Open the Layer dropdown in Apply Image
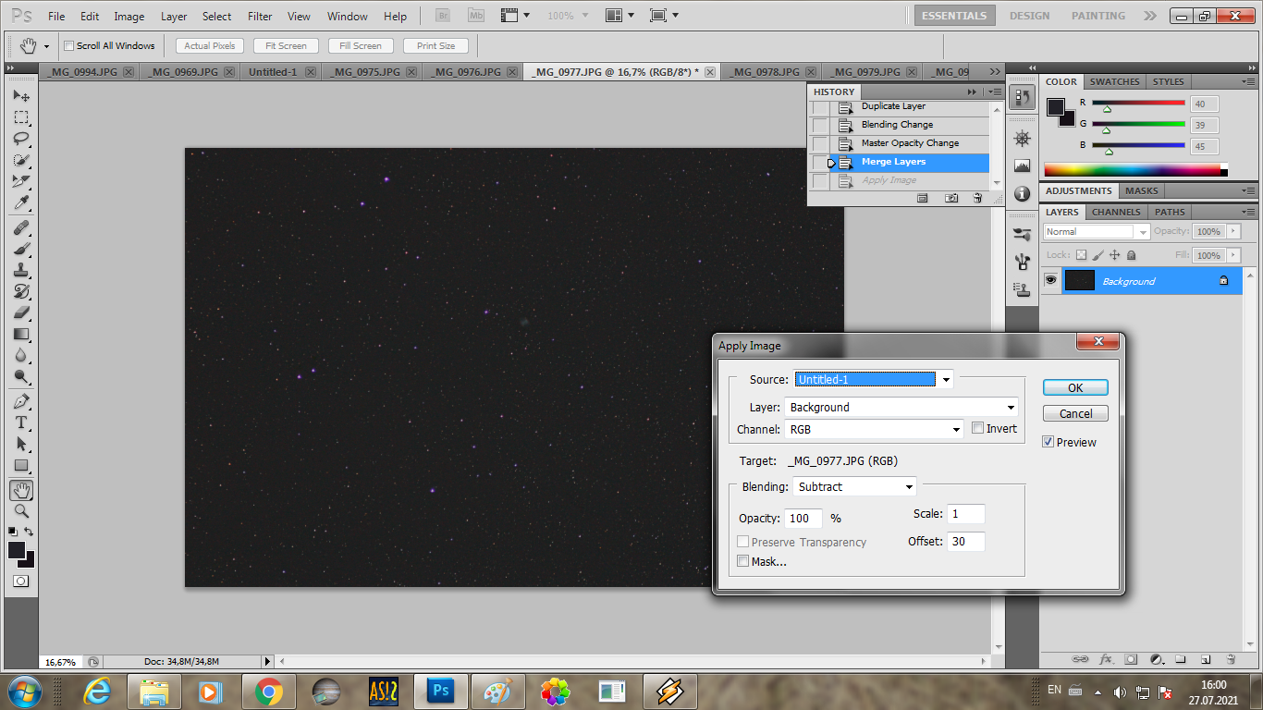The width and height of the screenshot is (1263, 710). [901, 407]
